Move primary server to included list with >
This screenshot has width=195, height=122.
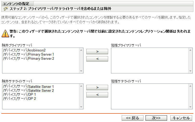pos(97,51)
